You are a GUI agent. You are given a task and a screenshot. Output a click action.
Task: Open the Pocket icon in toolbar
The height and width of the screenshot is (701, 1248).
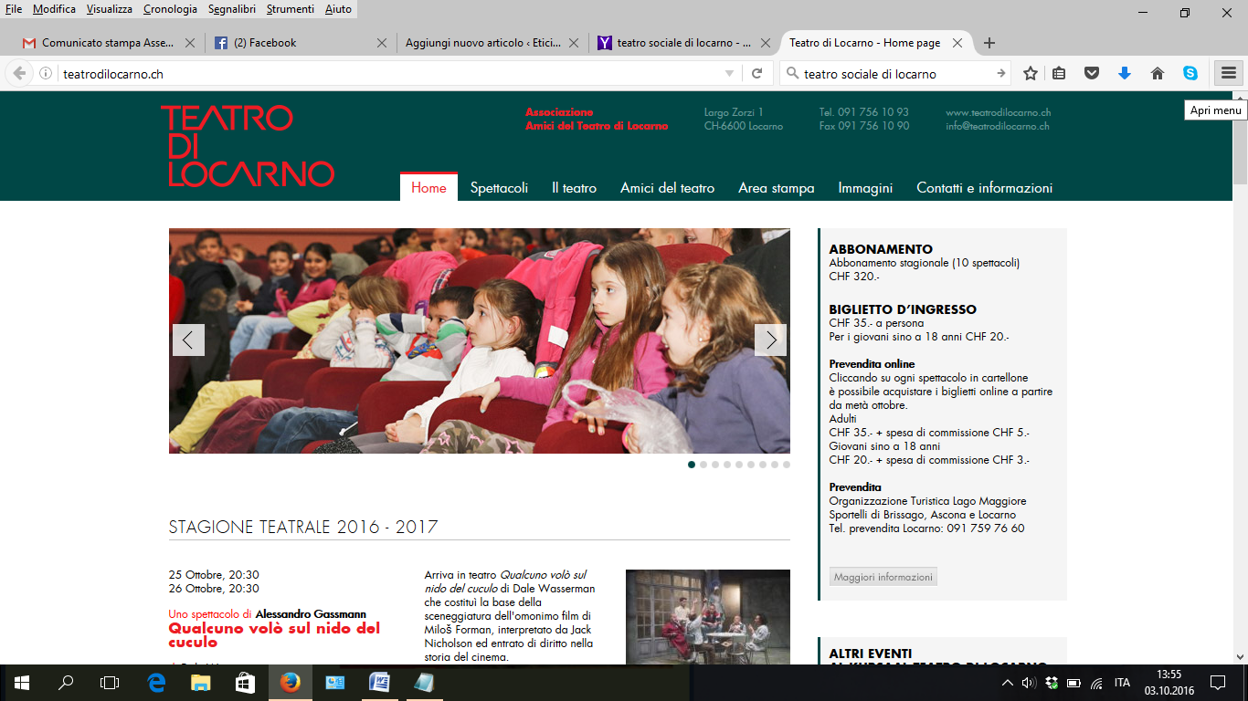click(x=1092, y=74)
